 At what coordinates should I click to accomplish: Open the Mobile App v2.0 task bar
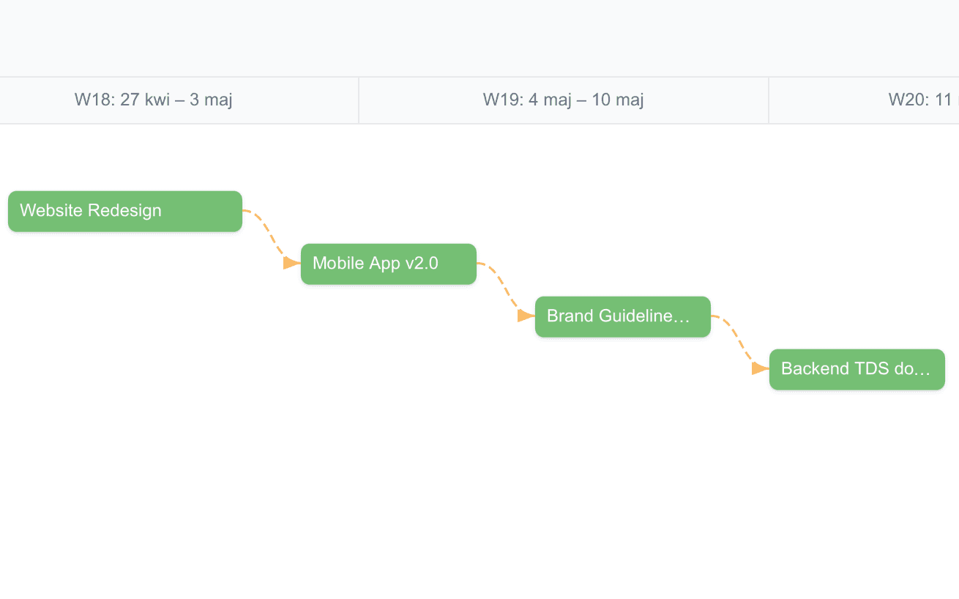tap(388, 264)
